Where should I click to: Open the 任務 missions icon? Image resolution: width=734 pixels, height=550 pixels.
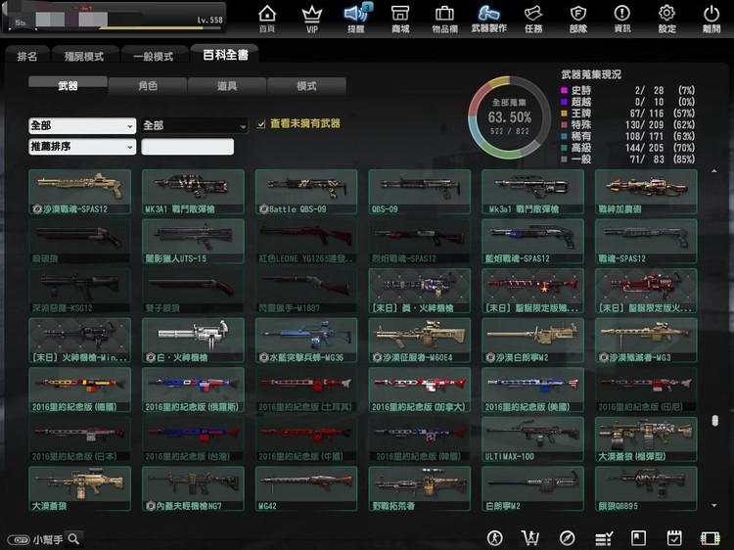tap(533, 19)
